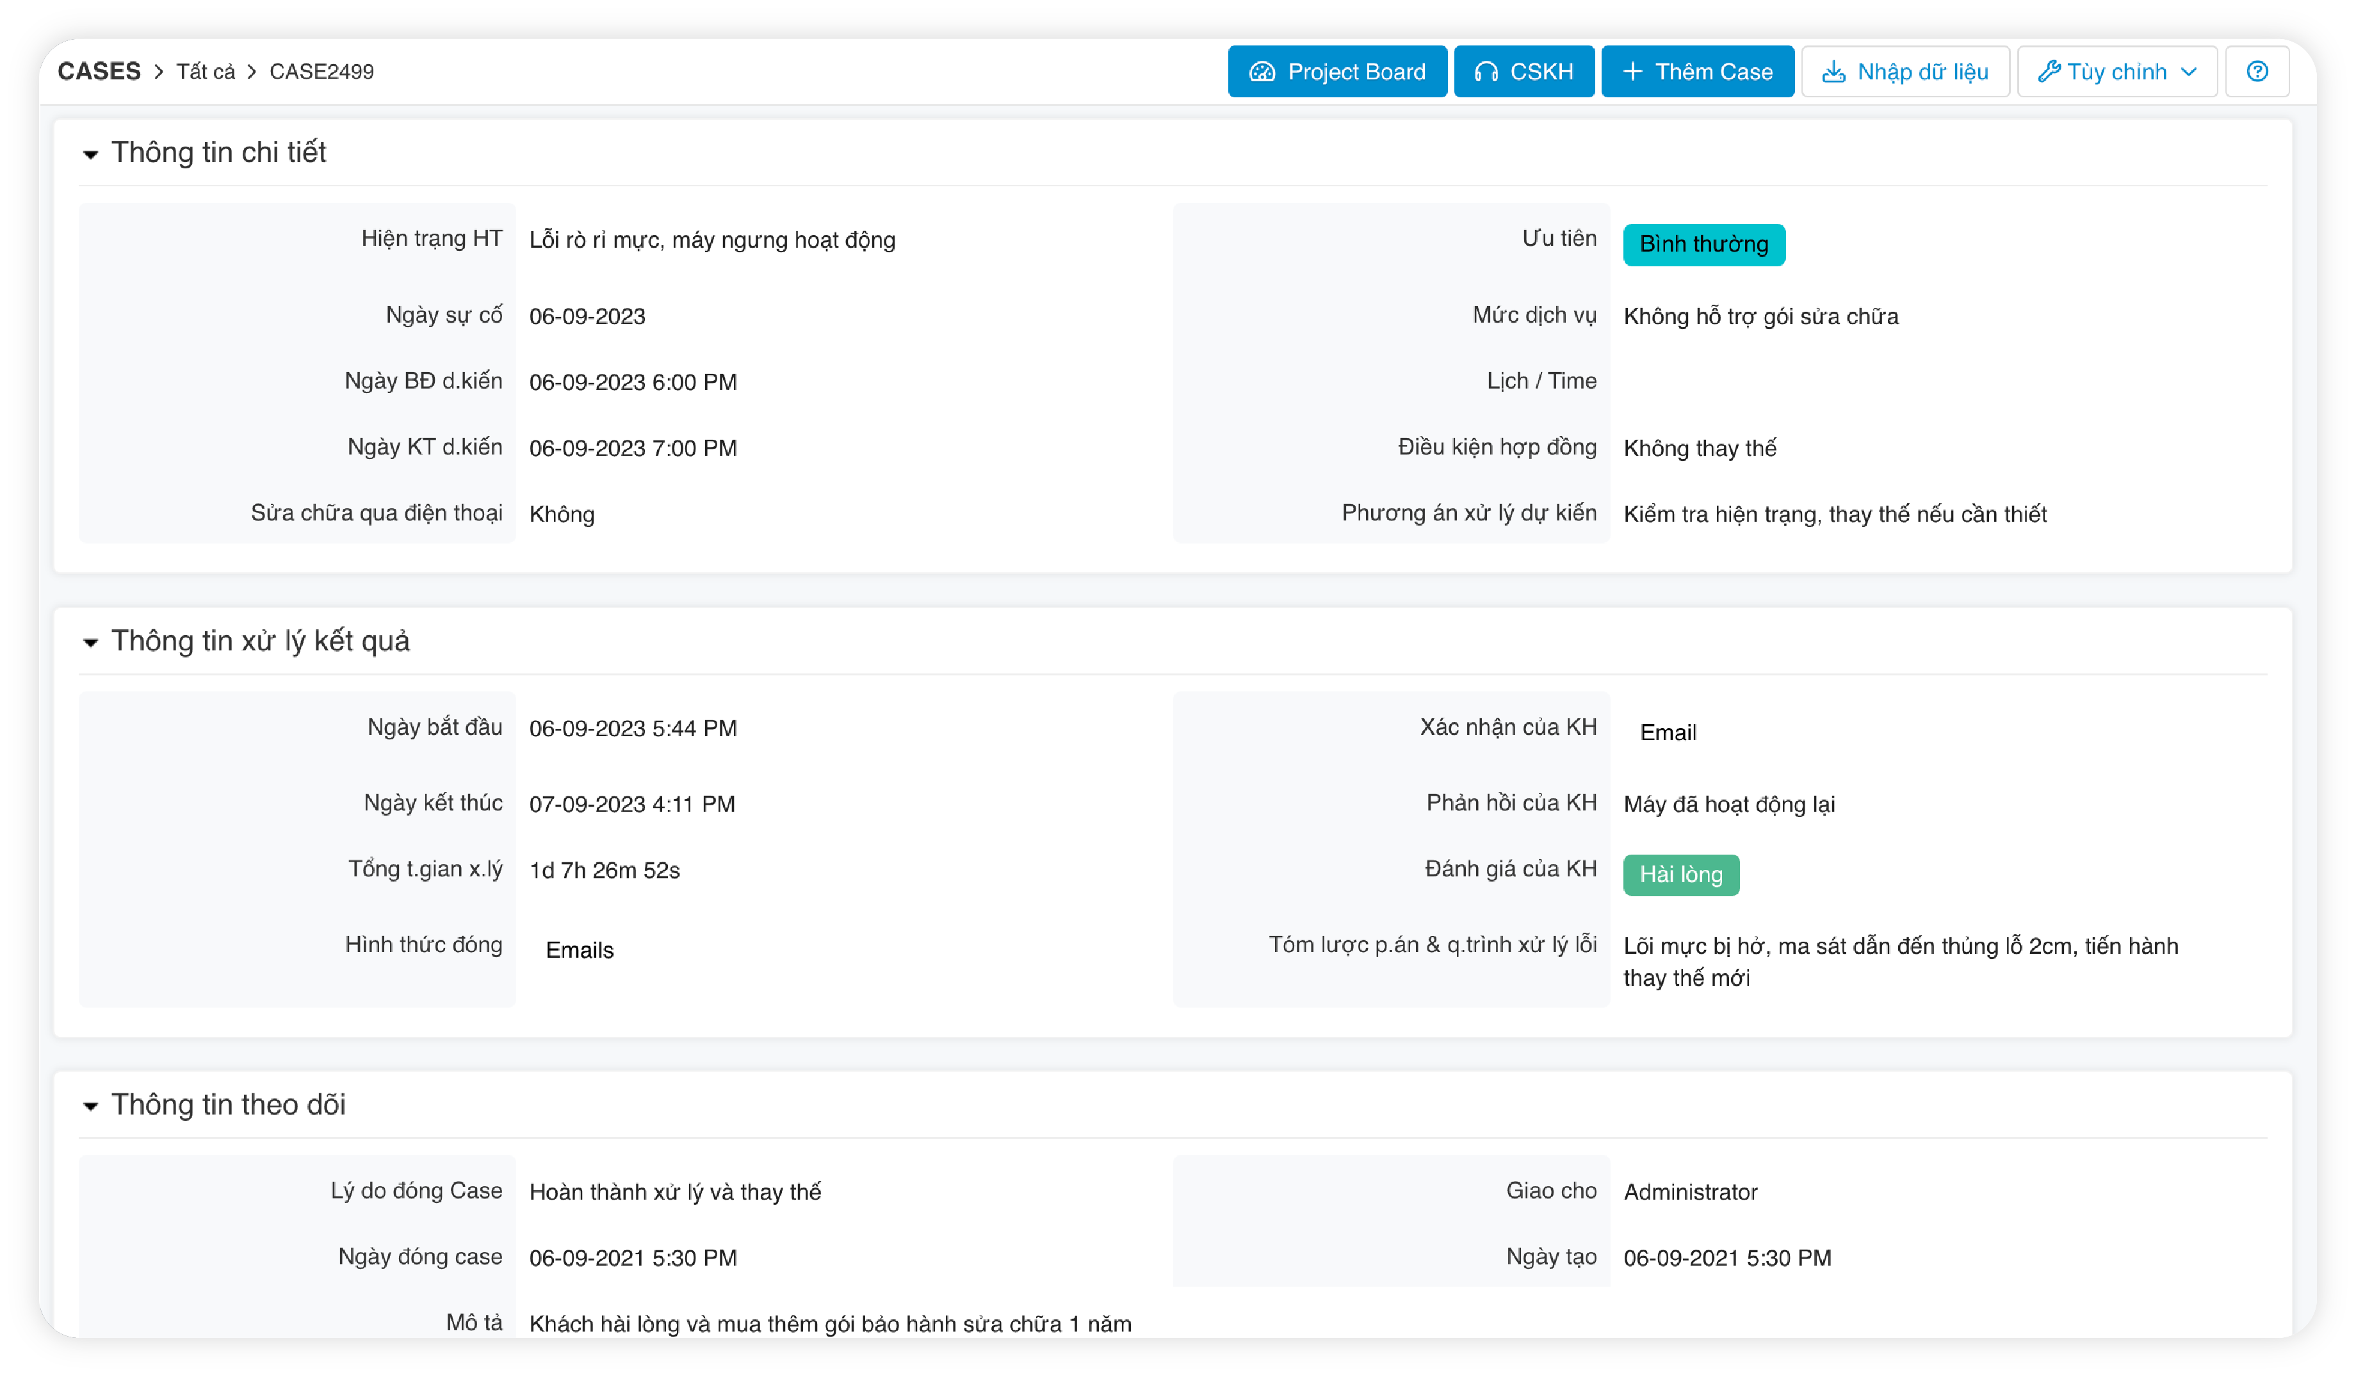Navigate to Tất cả breadcrumb

pos(206,72)
